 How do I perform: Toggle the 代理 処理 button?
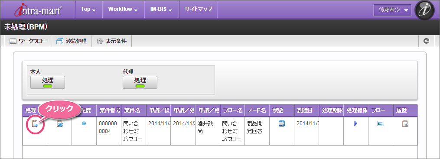coord(140,82)
